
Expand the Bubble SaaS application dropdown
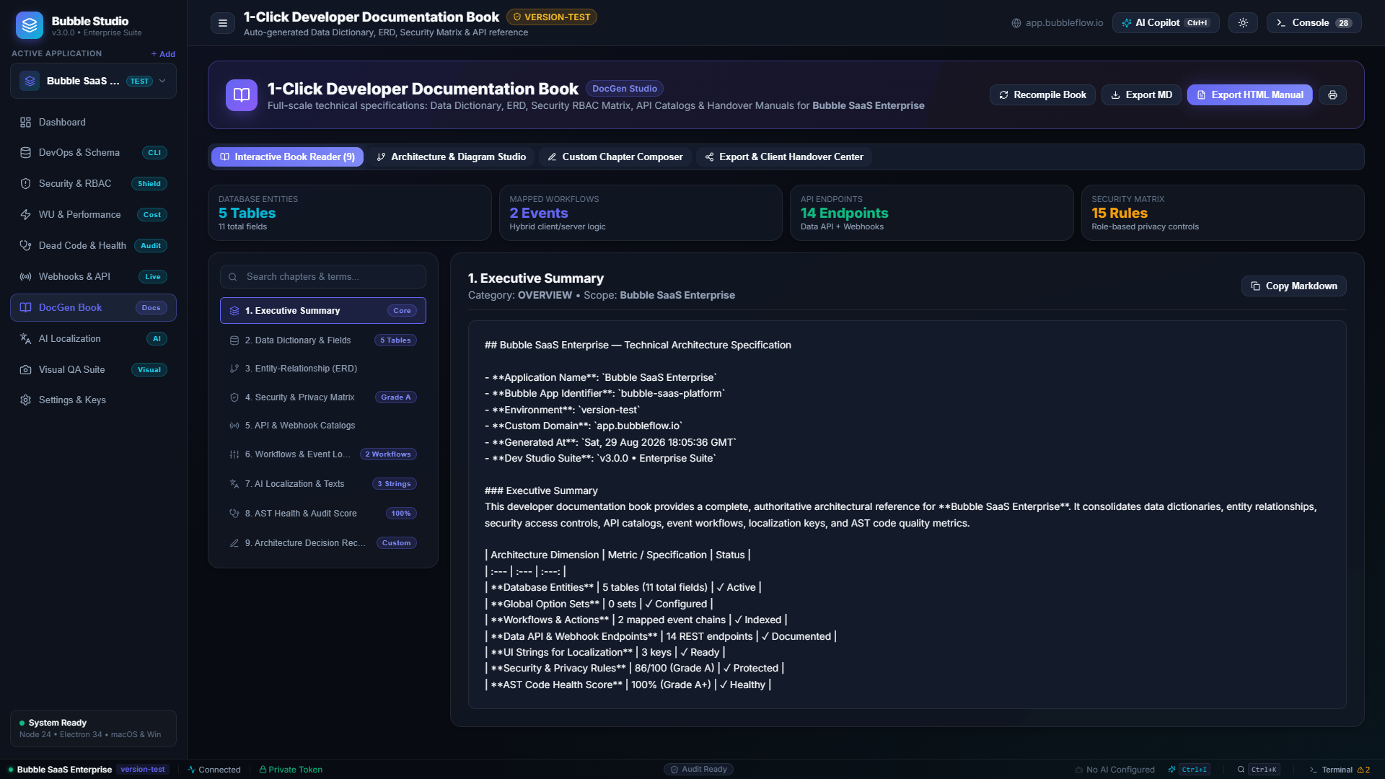(x=93, y=81)
